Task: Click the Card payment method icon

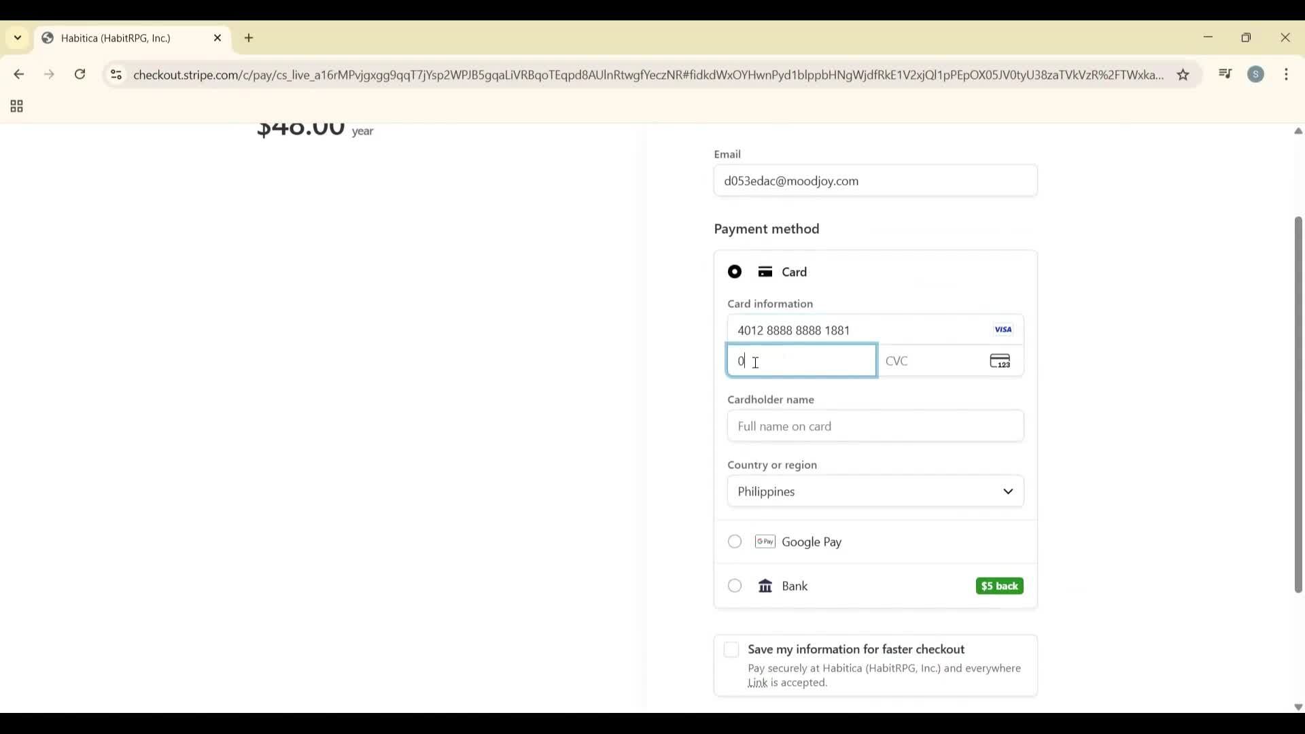Action: tap(765, 271)
